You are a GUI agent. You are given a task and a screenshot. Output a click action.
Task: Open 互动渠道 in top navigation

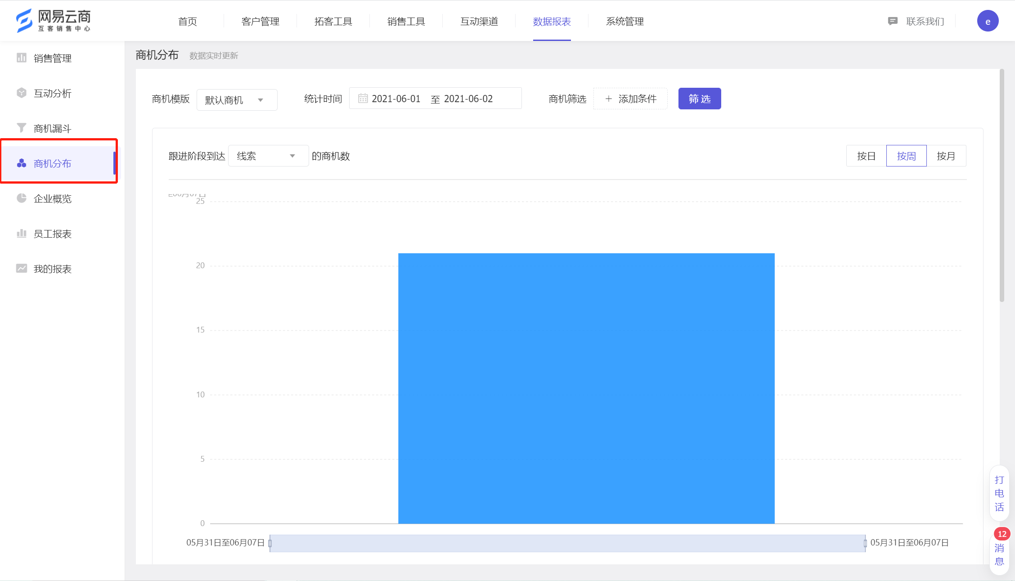click(x=479, y=21)
